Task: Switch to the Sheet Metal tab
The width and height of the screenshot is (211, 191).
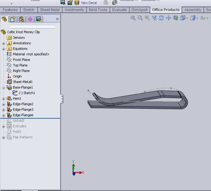Action: 50,10
